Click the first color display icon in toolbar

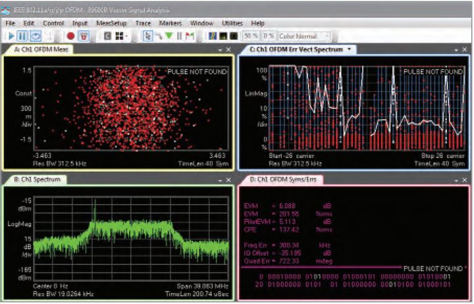pyautogui.click(x=211, y=36)
